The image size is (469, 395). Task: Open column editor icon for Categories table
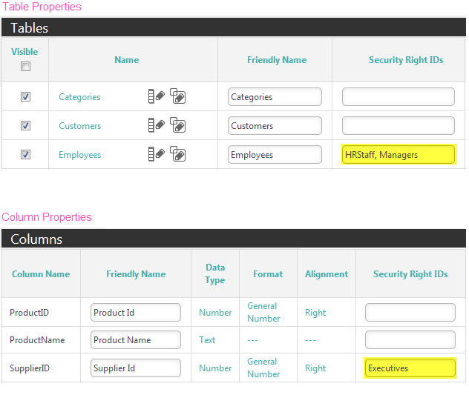click(156, 96)
